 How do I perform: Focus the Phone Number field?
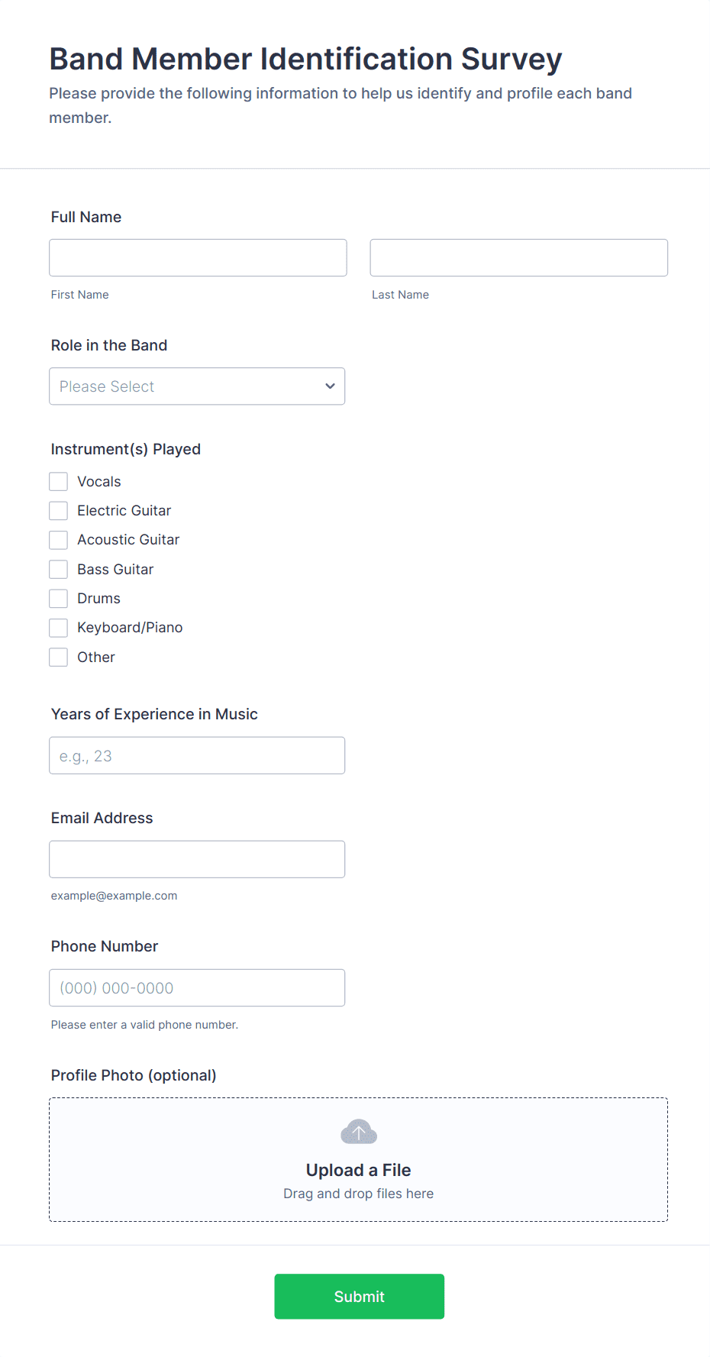(196, 988)
